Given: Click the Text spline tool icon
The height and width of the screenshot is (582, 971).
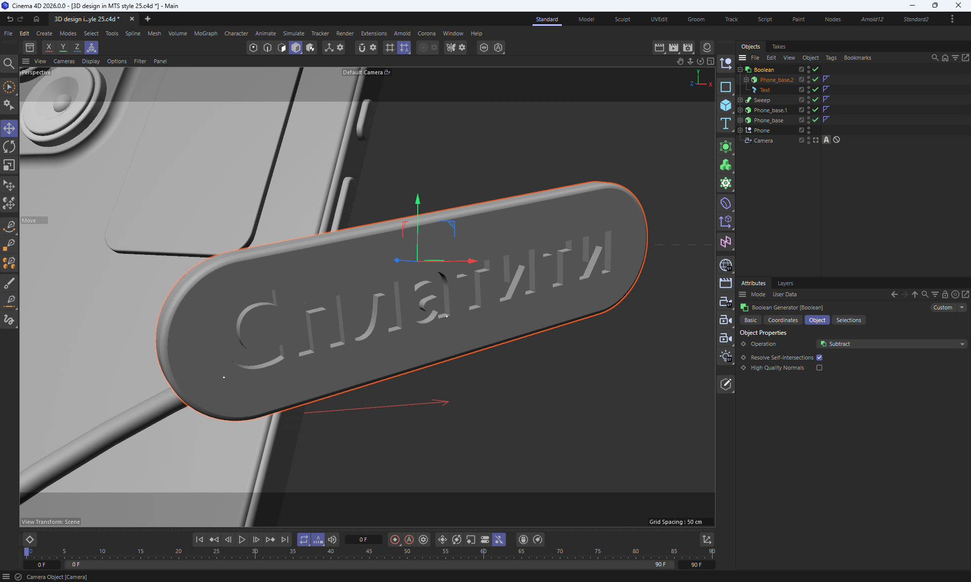Looking at the screenshot, I should (726, 123).
